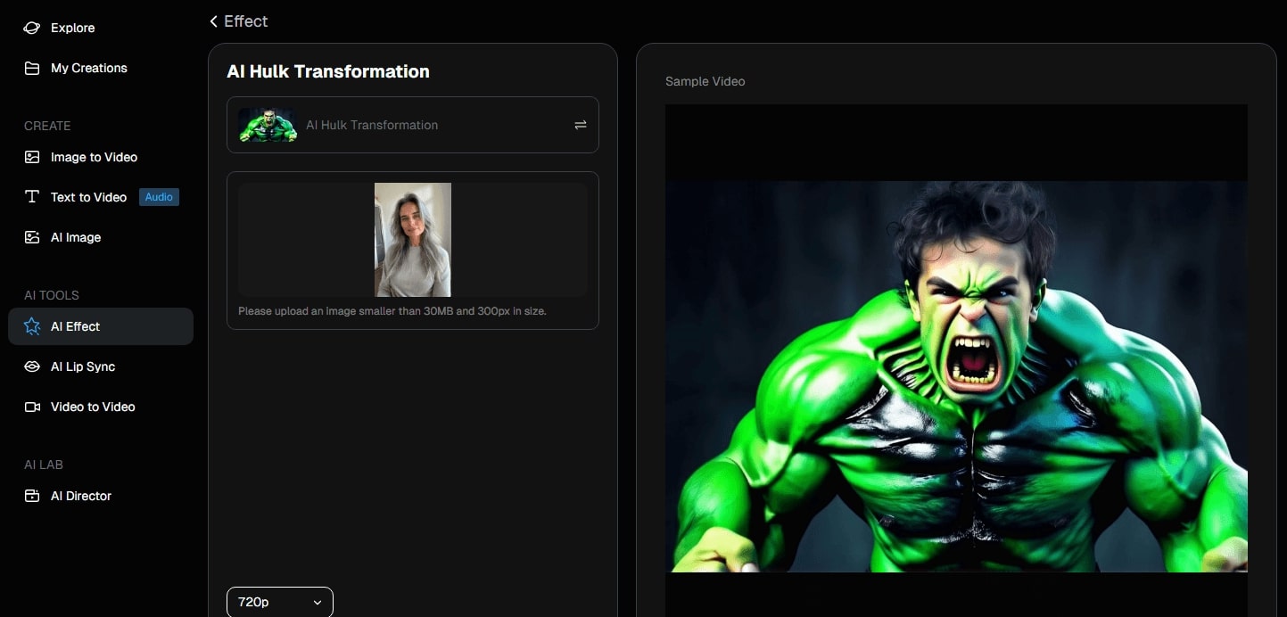Click the back chevron beside Effect
The image size is (1287, 617).
[214, 21]
